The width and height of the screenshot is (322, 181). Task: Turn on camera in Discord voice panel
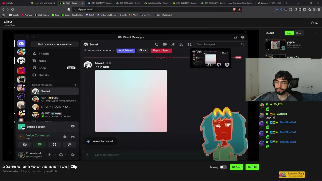coord(25,145)
